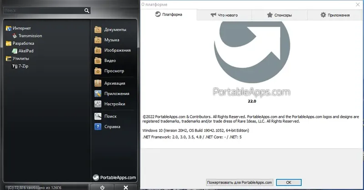Switch to the Платформа tab
Image resolution: width=364 pixels, height=190 pixels.
point(169,15)
